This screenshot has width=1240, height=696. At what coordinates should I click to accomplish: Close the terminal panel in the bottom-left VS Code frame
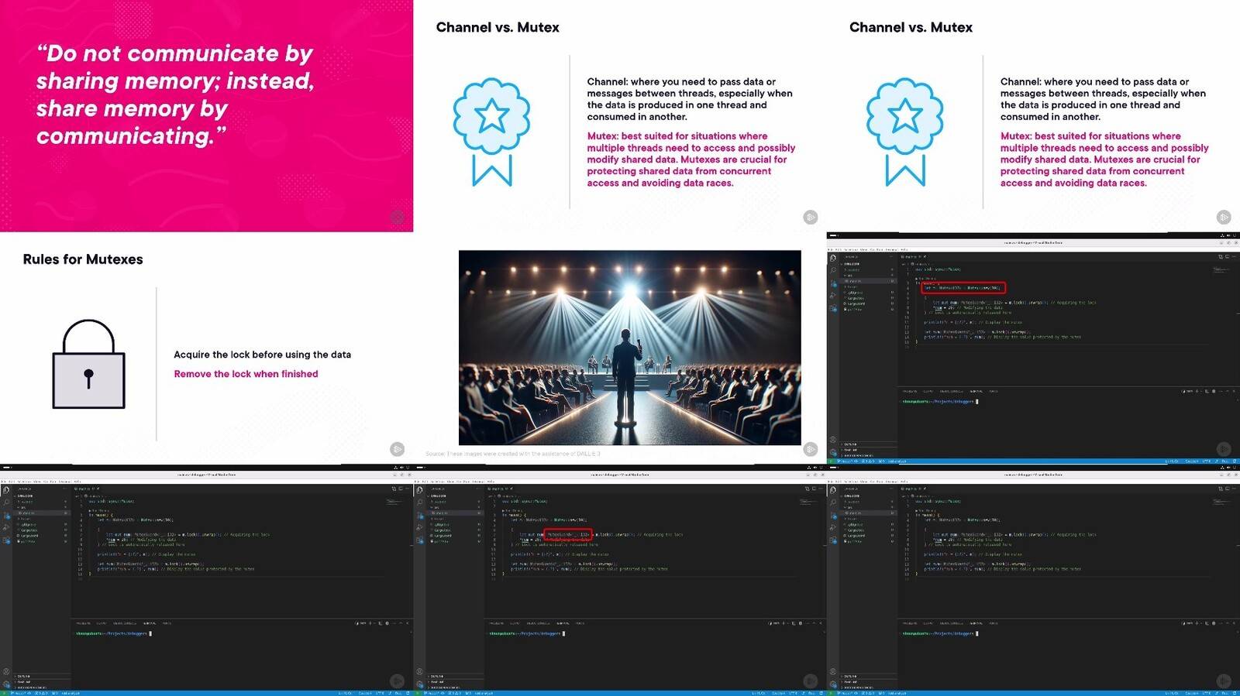(408, 623)
